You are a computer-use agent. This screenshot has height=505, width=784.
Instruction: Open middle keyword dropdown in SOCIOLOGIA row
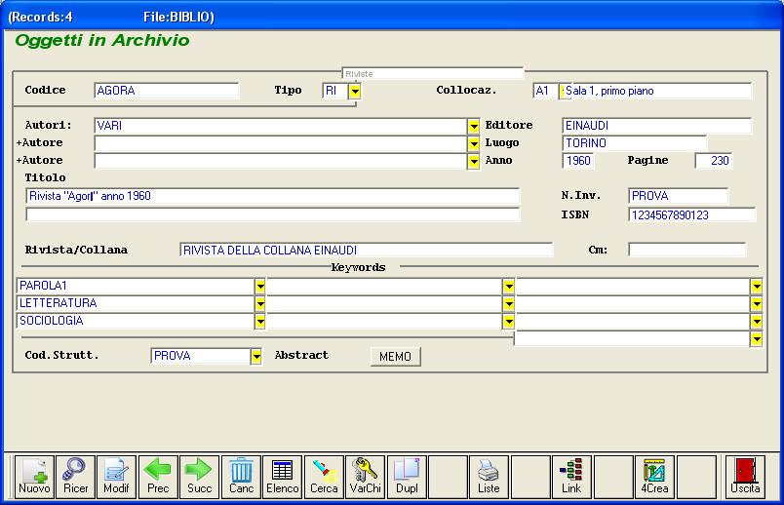tap(508, 321)
